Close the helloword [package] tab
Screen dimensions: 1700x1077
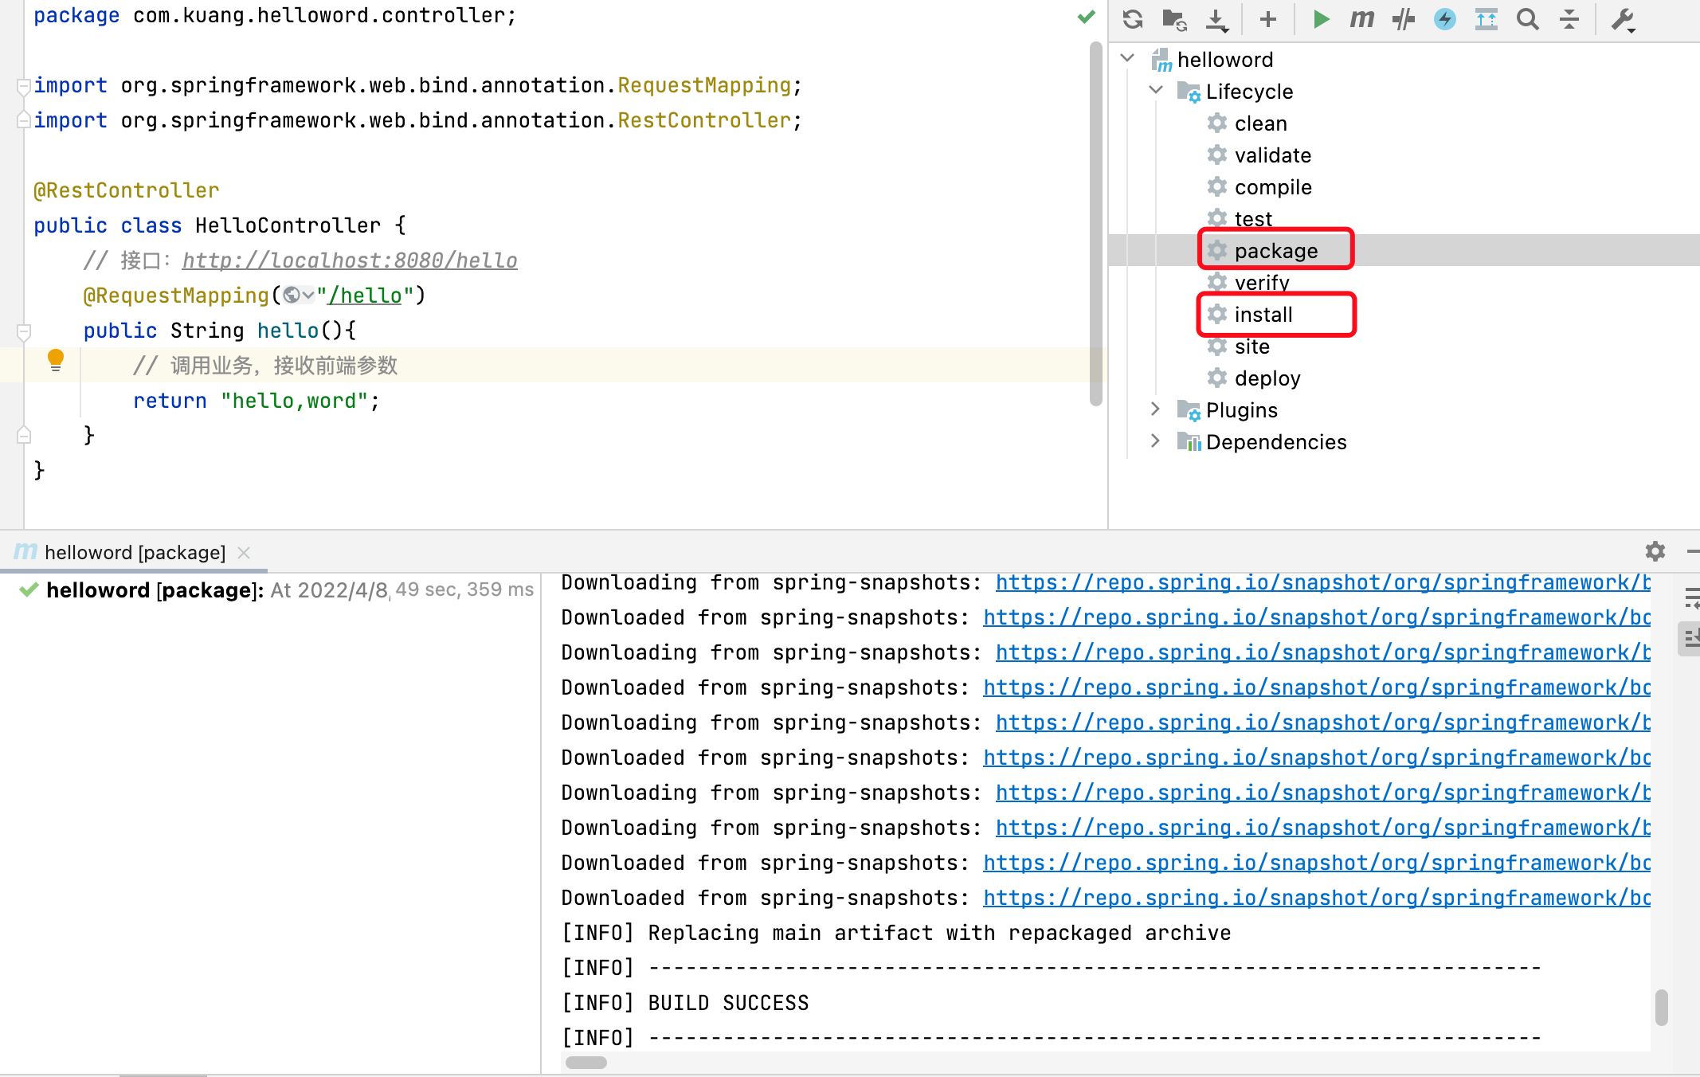(x=244, y=552)
